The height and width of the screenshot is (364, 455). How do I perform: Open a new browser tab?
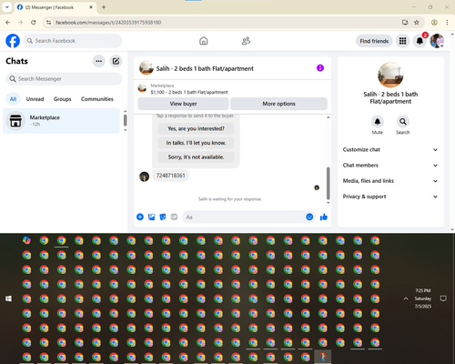tap(104, 7)
